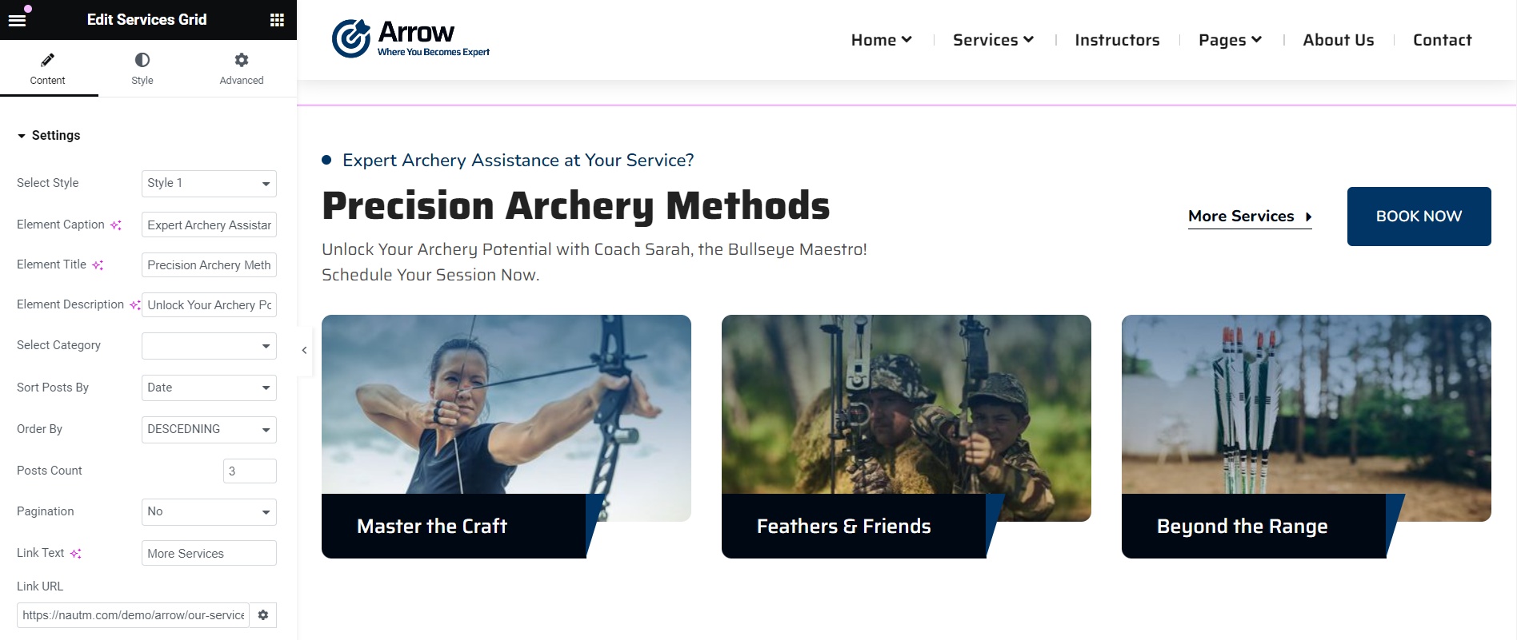Open Link URL options gear
Screen dimensions: 1517x640
263,615
